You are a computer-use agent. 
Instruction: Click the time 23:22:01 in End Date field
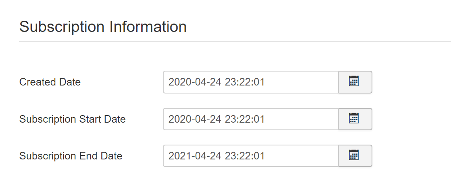(x=245, y=156)
